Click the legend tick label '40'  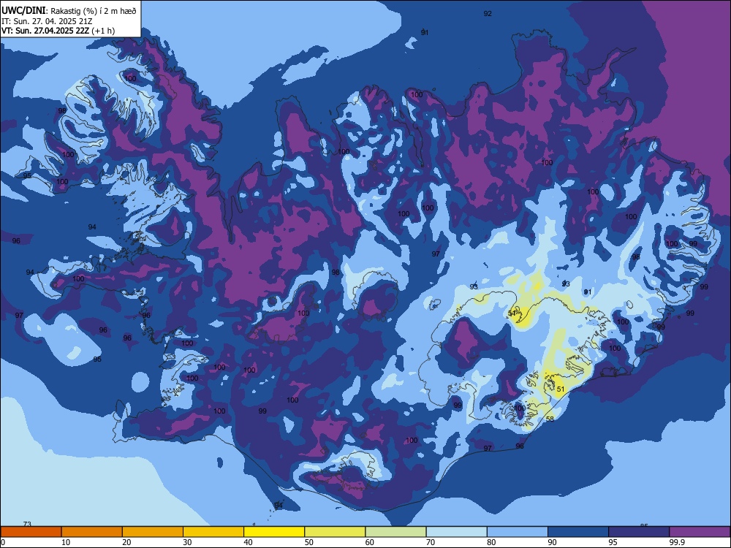(x=248, y=542)
